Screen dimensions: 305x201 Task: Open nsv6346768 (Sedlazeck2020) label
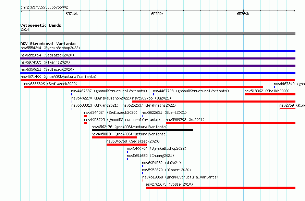point(133,141)
